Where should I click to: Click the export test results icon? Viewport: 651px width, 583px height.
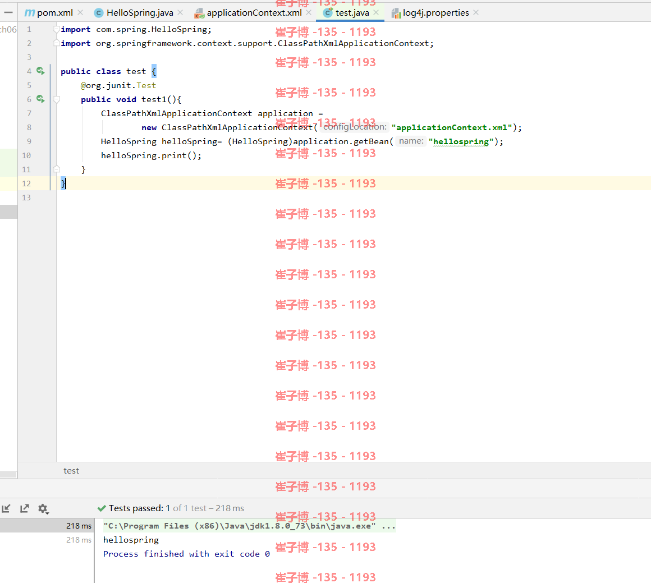(25, 508)
